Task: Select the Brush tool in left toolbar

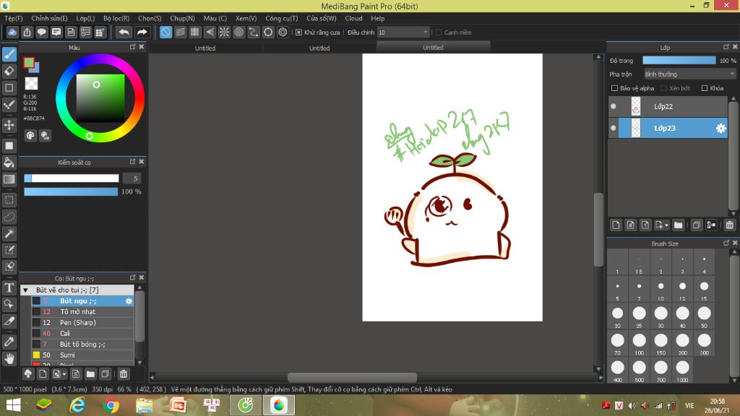Action: click(x=9, y=54)
